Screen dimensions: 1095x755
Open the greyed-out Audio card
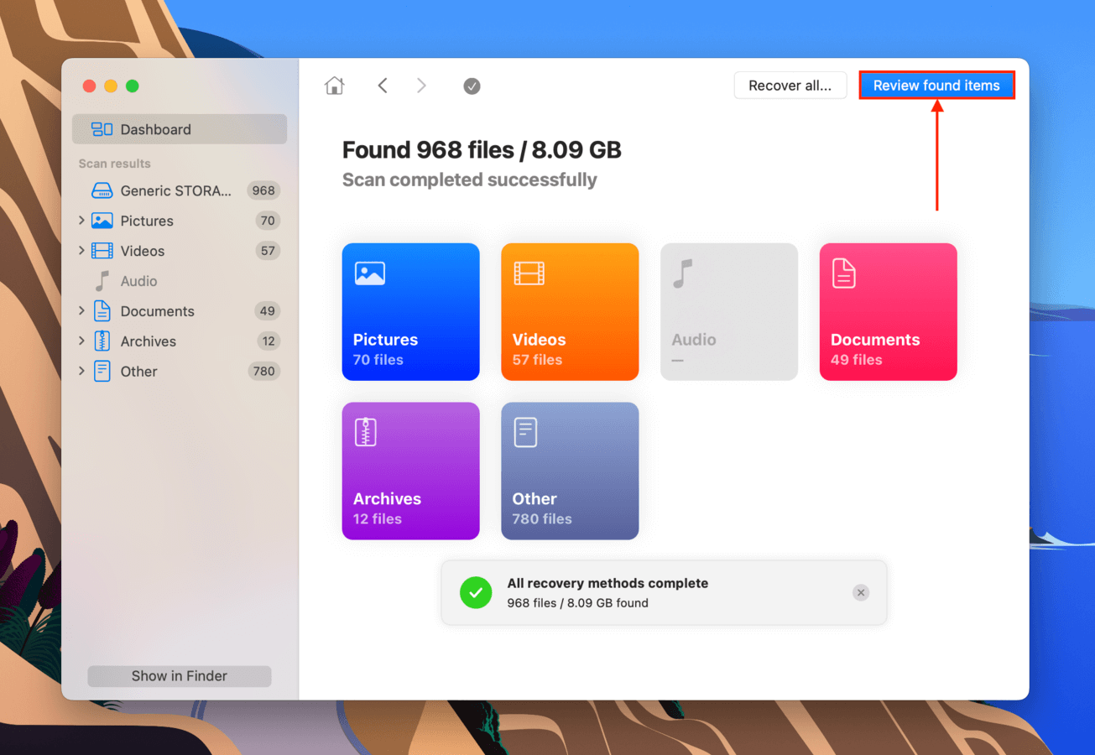point(729,312)
